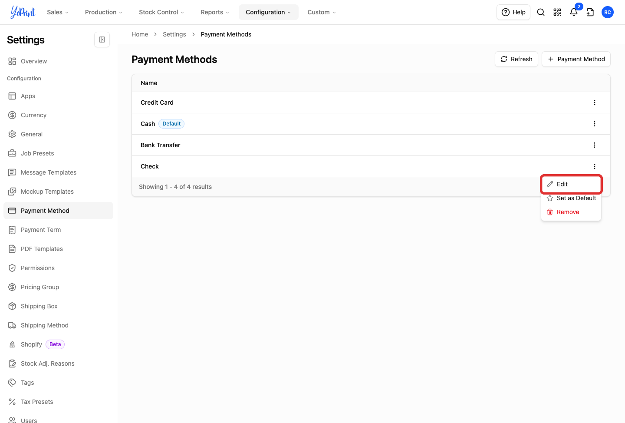Open Message Templates settings
Screen dimensions: 625x423
tap(58, 172)
